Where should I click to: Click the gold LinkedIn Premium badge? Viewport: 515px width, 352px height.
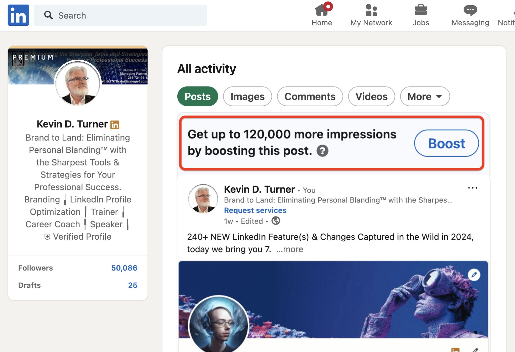[x=115, y=125]
